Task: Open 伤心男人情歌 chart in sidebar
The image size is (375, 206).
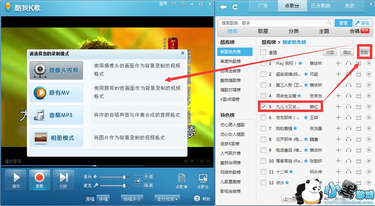Action: pos(232,125)
